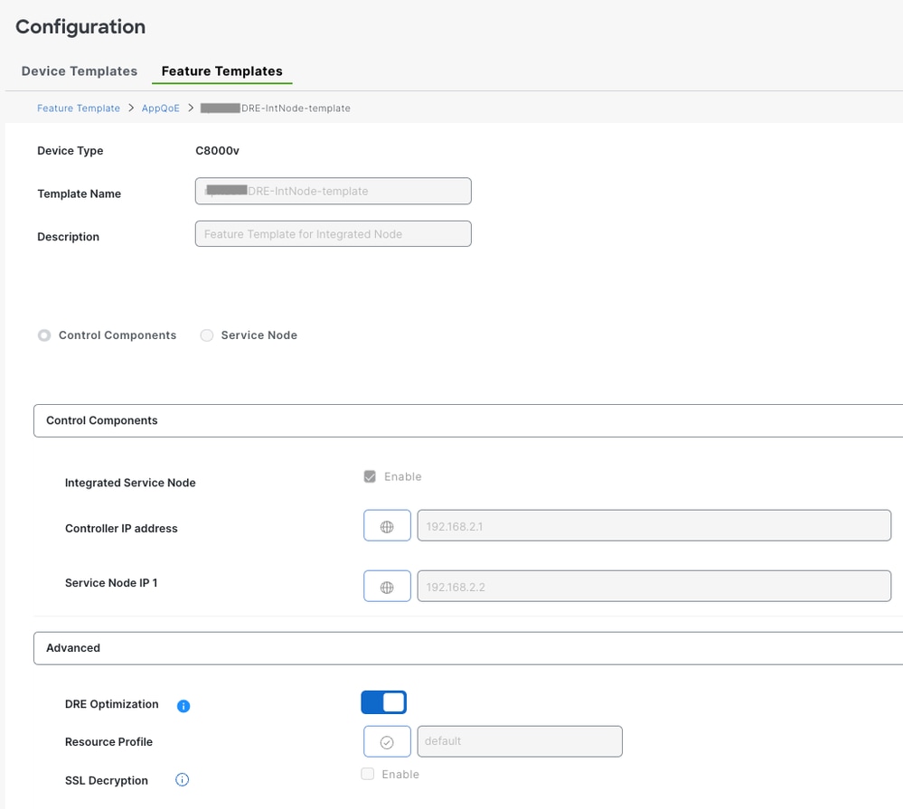This screenshot has width=903, height=809.
Task: Select the Service Node radio button
Action: (x=207, y=335)
